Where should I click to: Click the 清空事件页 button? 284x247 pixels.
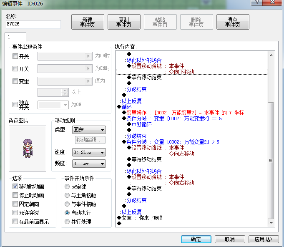point(233,22)
